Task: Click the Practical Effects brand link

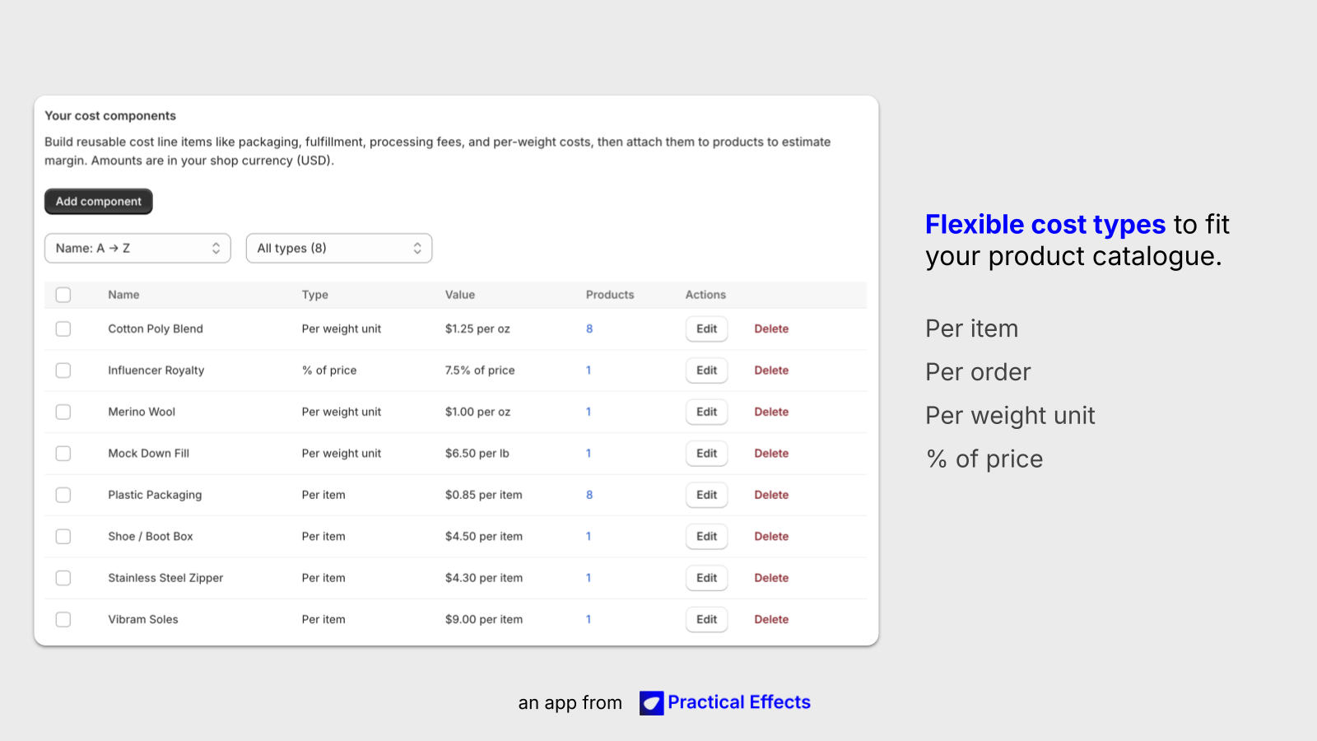Action: 739,702
